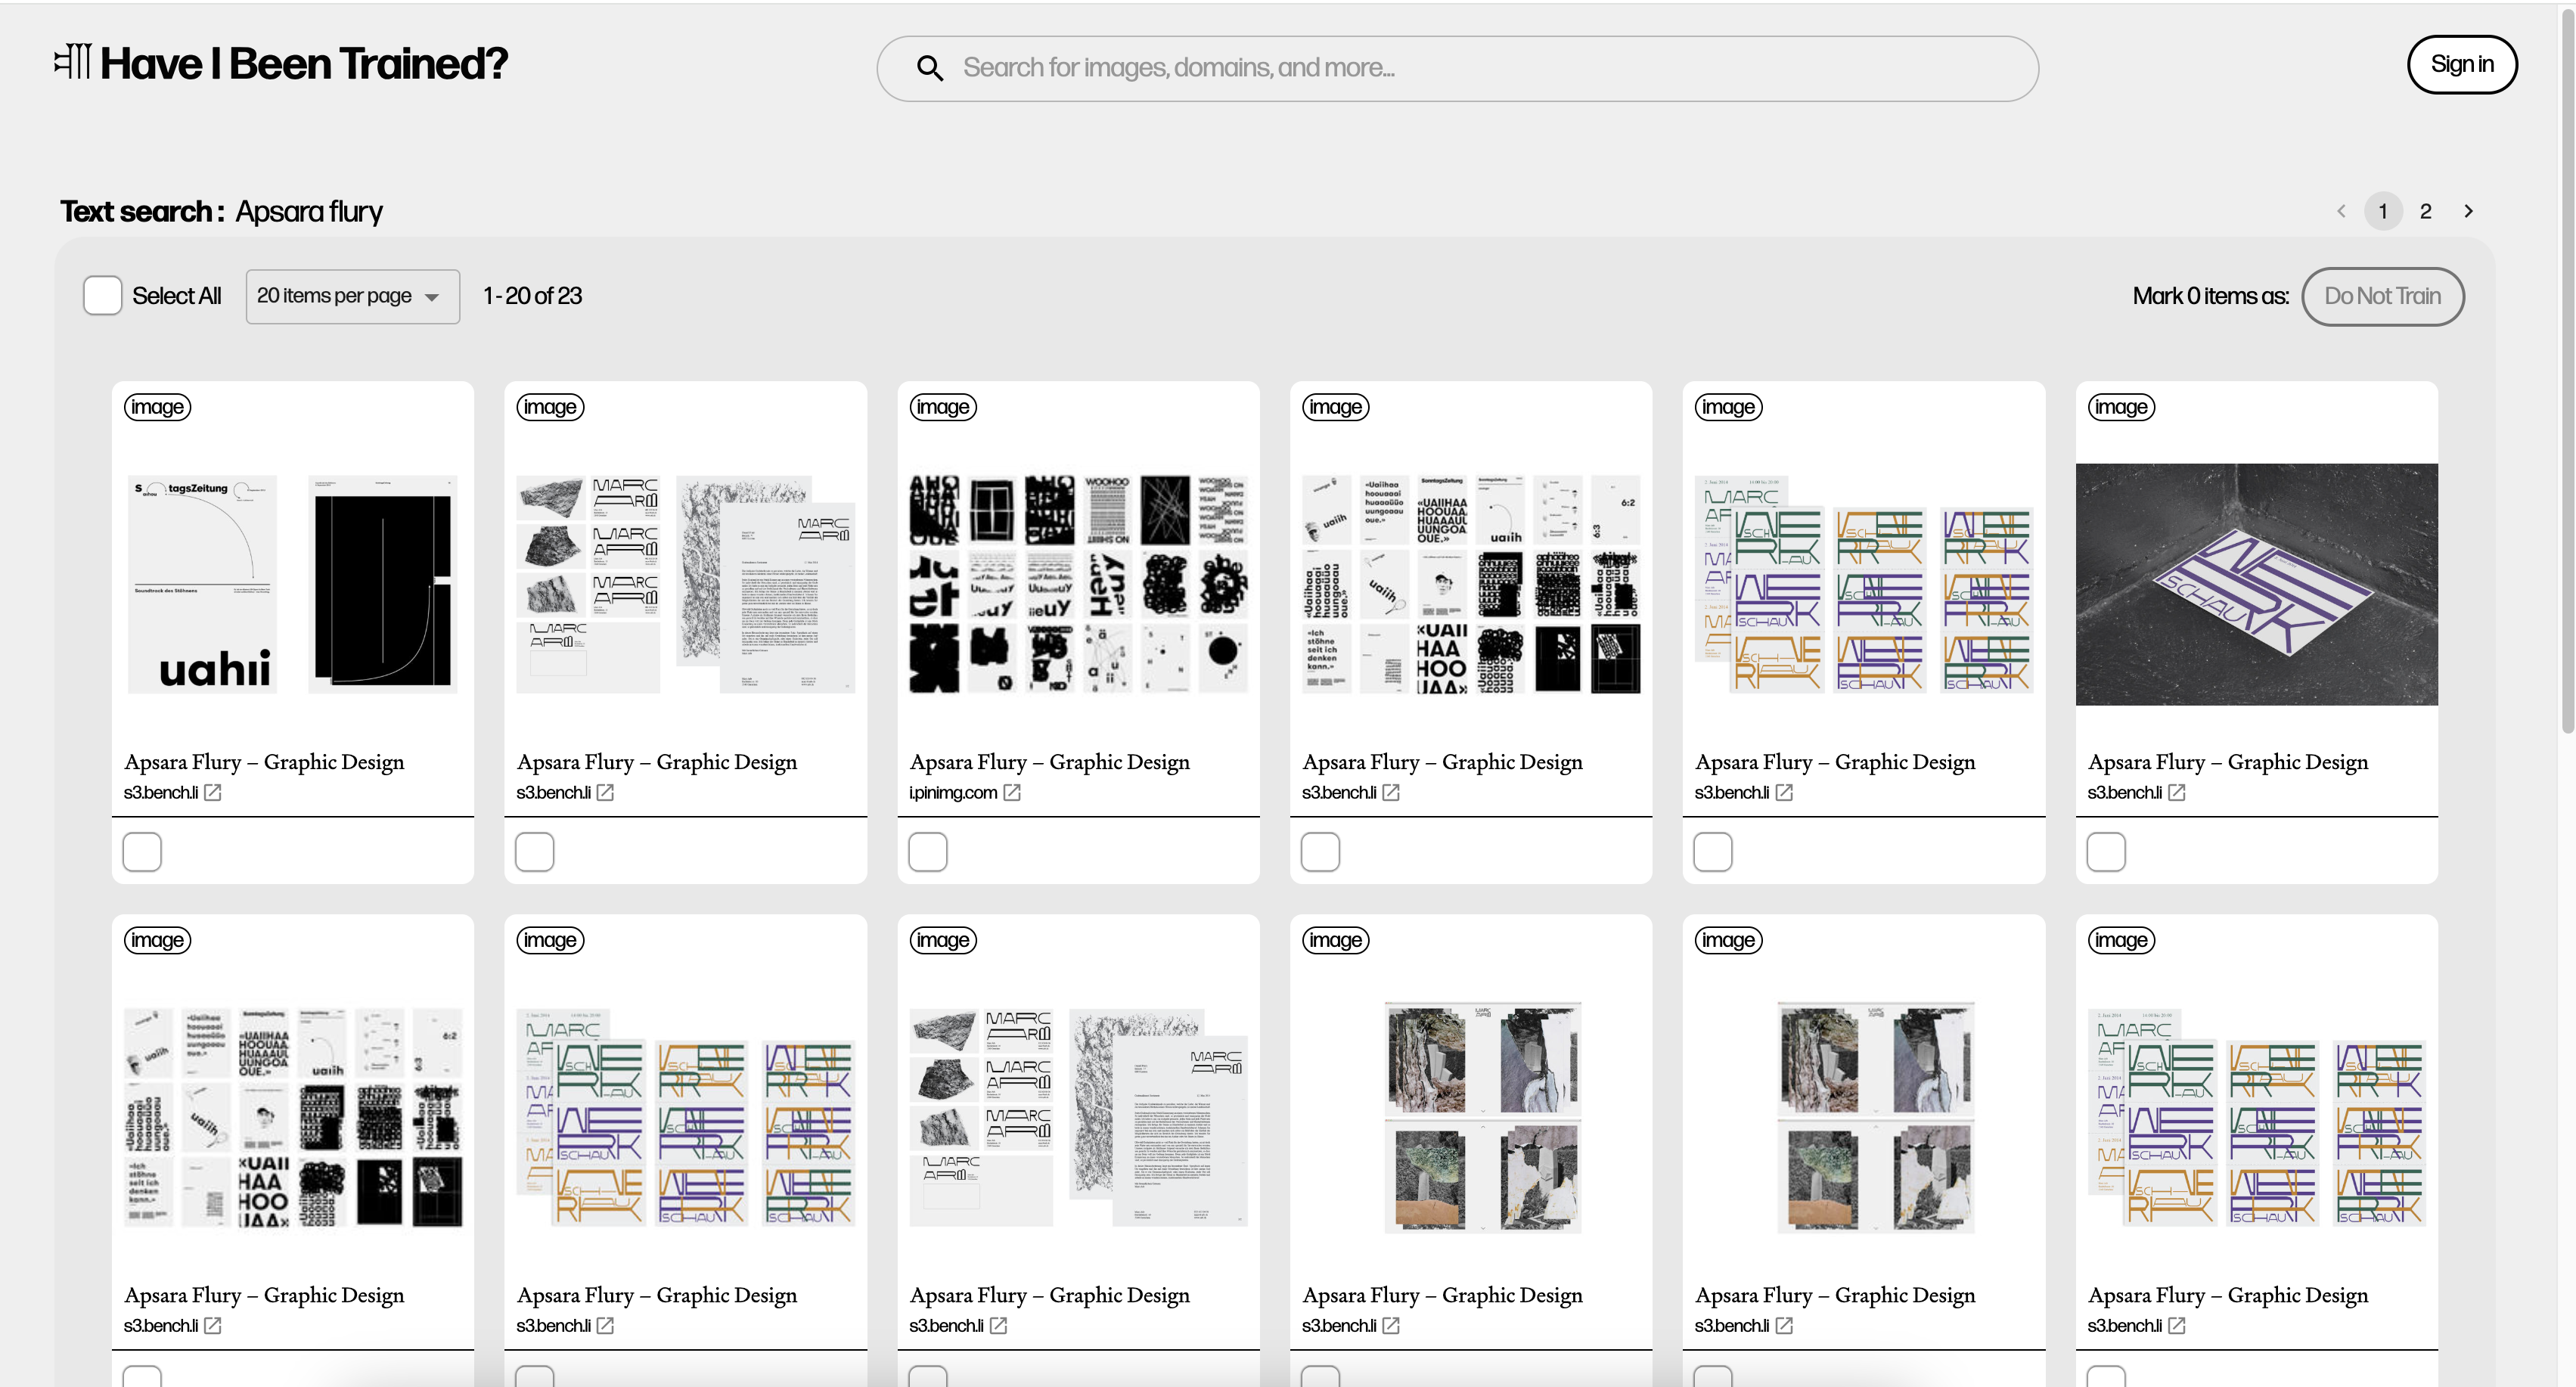This screenshot has height=1387, width=2576.
Task: Tick checkbox on dark purple logo photo card
Action: click(2106, 852)
